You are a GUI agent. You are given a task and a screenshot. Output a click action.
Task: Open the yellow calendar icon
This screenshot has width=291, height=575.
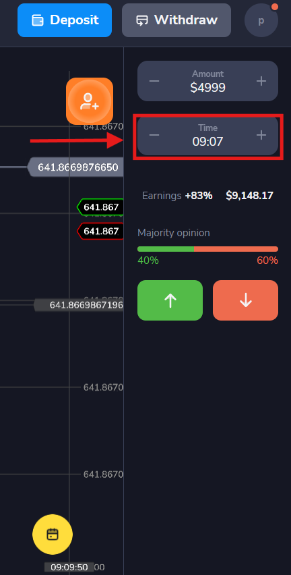[53, 535]
